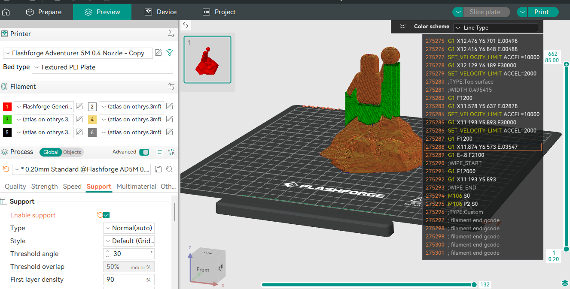Open the Device tab
Viewport: 570px width, 289px height.
(x=161, y=12)
